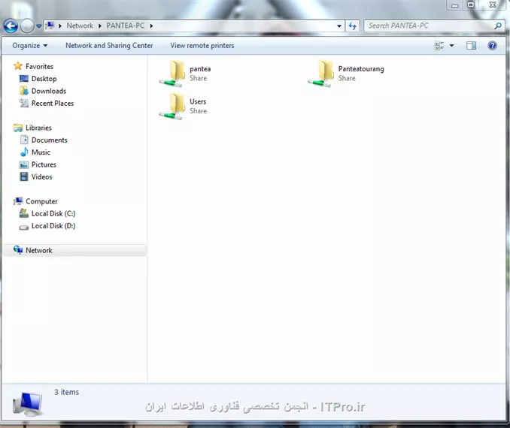510x428 pixels.
Task: Toggle the preview pane button
Action: (x=471, y=46)
